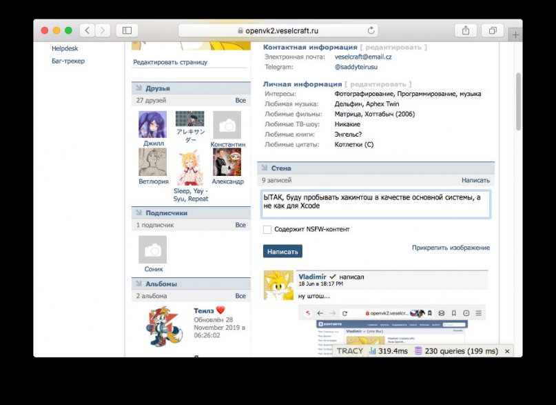Close the Tracy debug bar
This screenshot has height=405, width=556.
tap(507, 351)
